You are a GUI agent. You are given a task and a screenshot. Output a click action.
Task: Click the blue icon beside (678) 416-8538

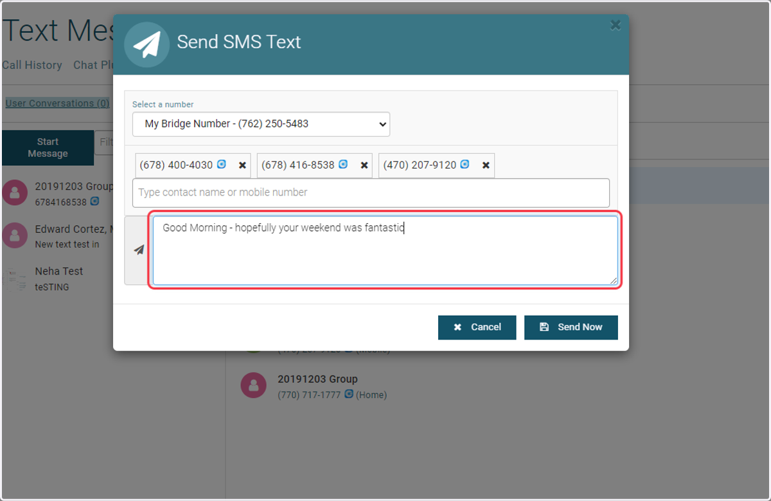click(x=343, y=165)
